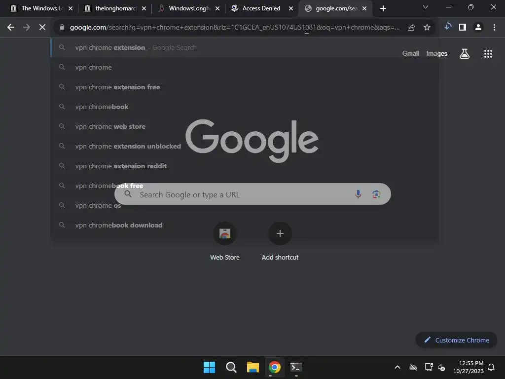505x379 pixels.
Task: Select suggestion vpn chrome extension Google Search
Action: [x=245, y=48]
